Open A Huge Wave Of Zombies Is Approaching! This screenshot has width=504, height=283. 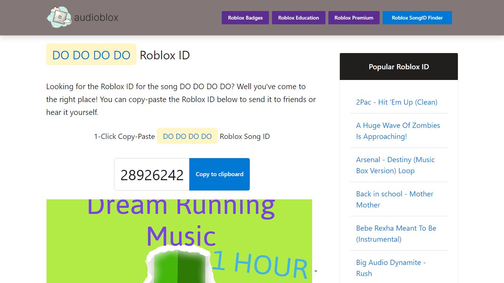tap(398, 131)
